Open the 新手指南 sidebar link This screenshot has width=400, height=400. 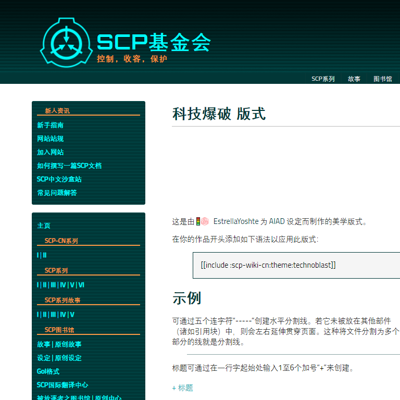tap(51, 125)
